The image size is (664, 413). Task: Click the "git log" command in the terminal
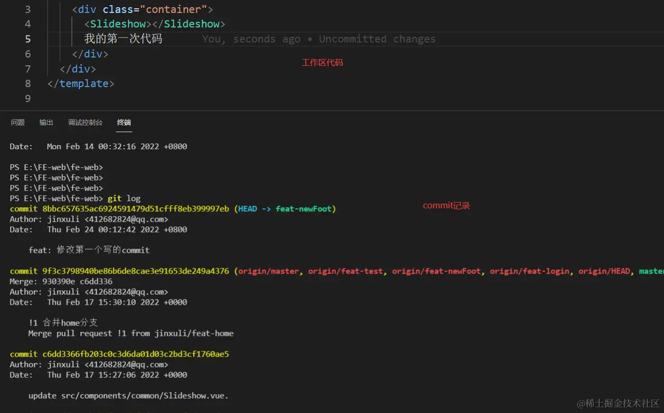(124, 198)
